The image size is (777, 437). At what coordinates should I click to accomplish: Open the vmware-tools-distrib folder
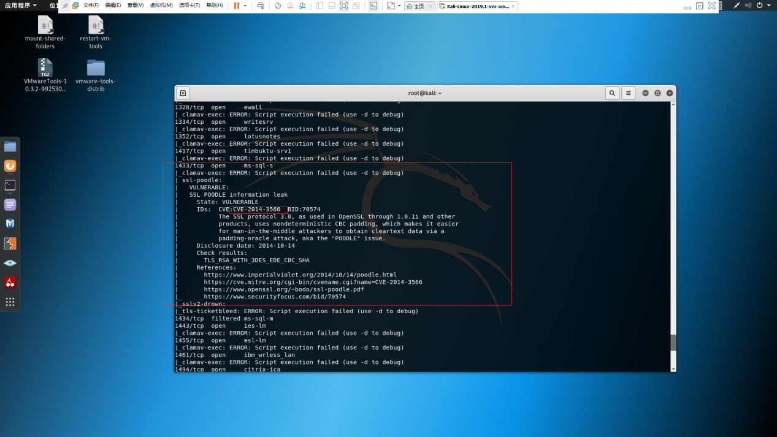tap(96, 75)
